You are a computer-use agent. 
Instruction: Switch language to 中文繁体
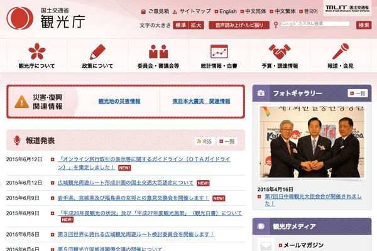tap(285, 11)
